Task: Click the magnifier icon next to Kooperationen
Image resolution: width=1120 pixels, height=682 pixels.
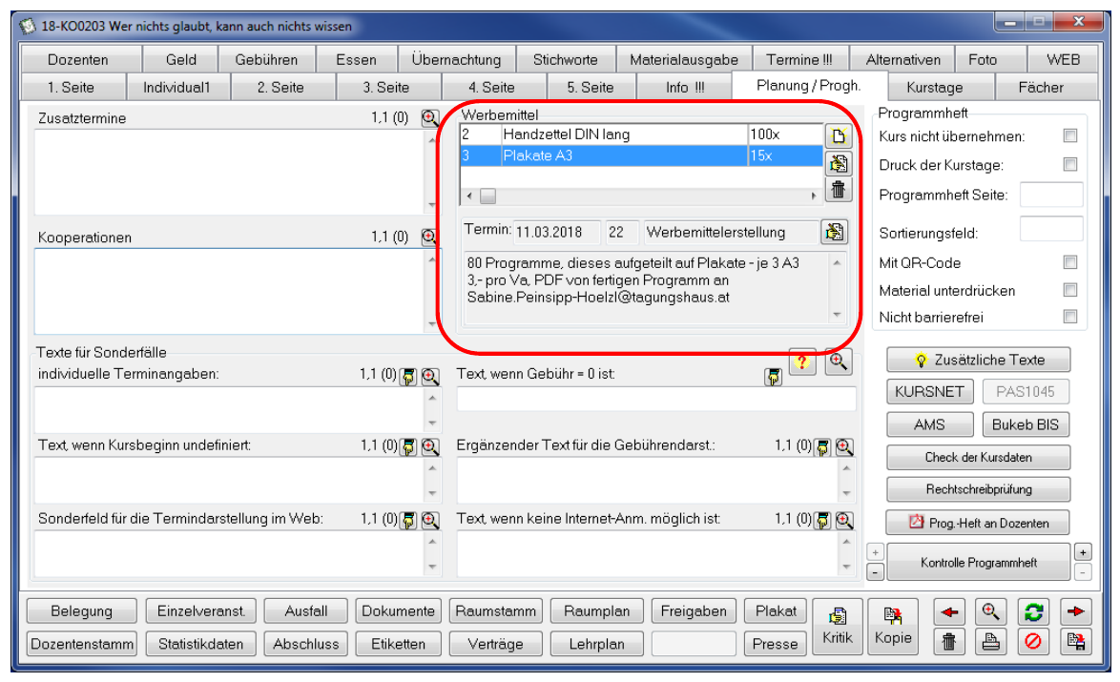Action: point(429,238)
